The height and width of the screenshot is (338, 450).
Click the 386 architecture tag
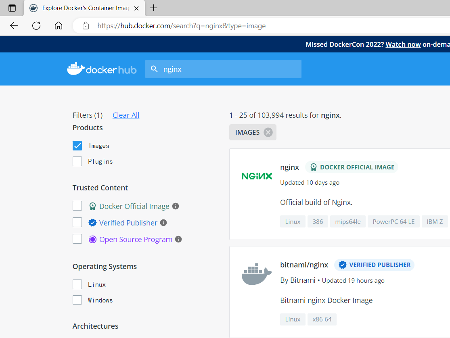(x=318, y=221)
